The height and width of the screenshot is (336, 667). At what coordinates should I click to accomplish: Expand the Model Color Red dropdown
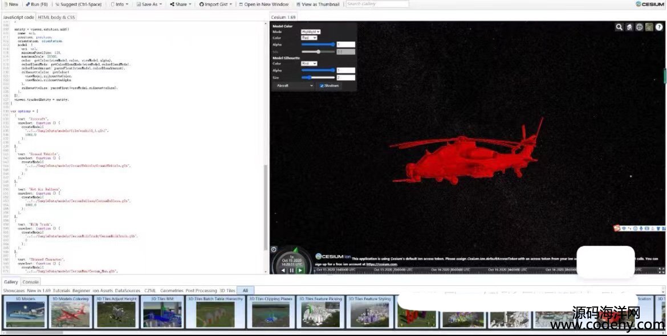309,38
